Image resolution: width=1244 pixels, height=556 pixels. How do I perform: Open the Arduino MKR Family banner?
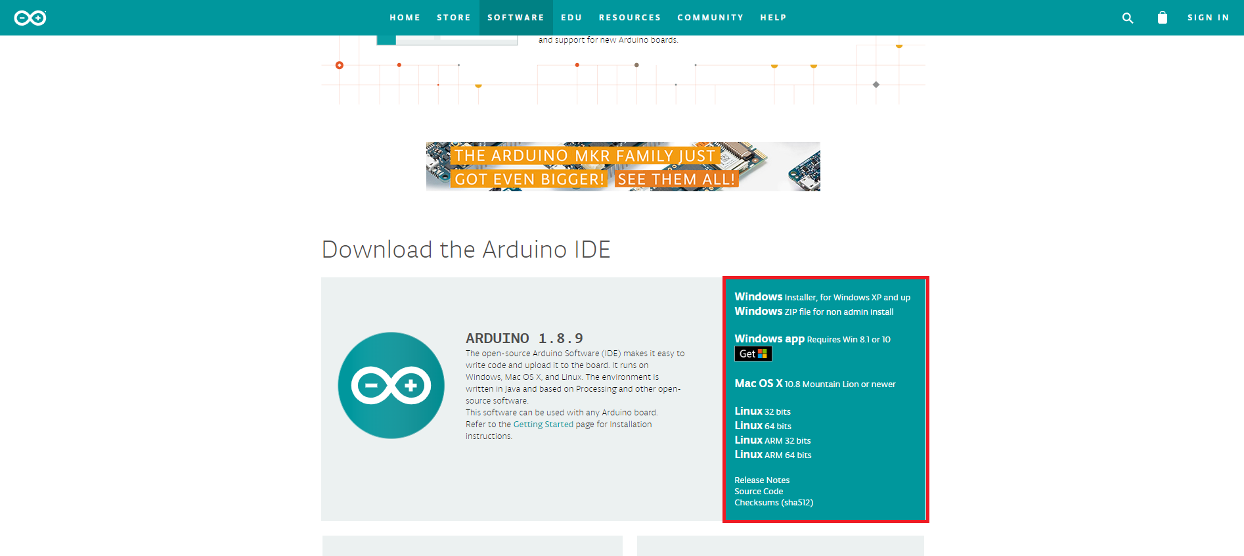coord(623,167)
